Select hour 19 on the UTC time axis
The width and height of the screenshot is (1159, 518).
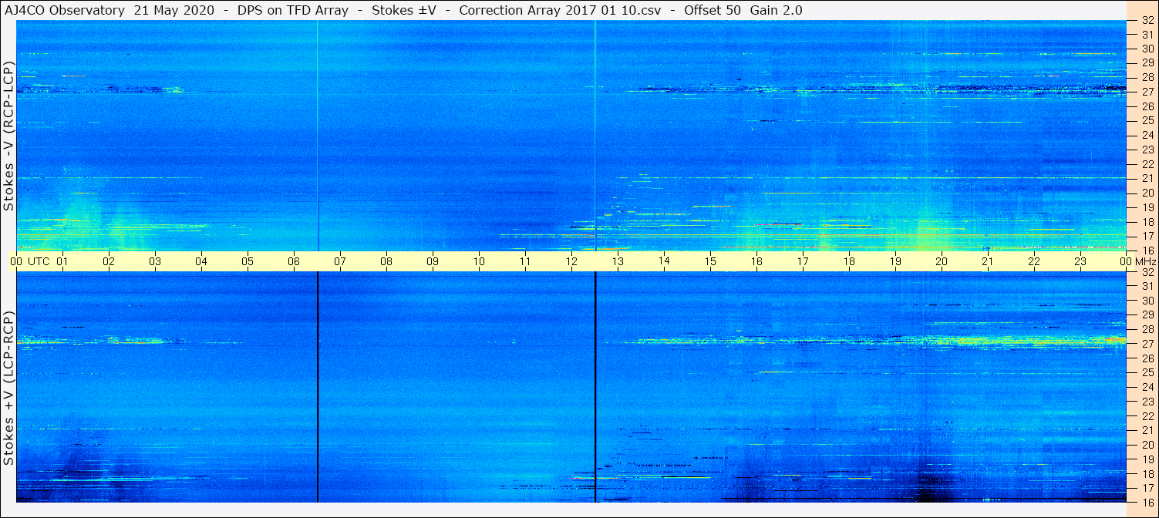pos(895,261)
